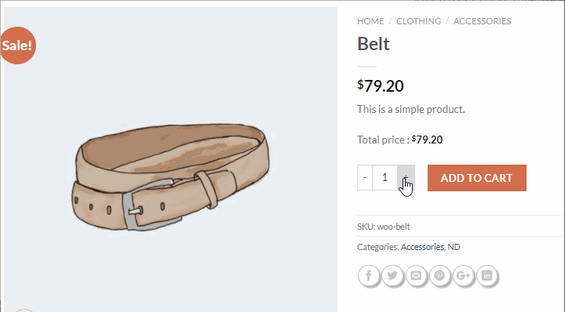Click the Sale! badge
Image resolution: width=565 pixels, height=312 pixels.
coord(17,45)
